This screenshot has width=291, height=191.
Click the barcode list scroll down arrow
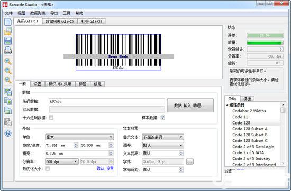point(283,163)
